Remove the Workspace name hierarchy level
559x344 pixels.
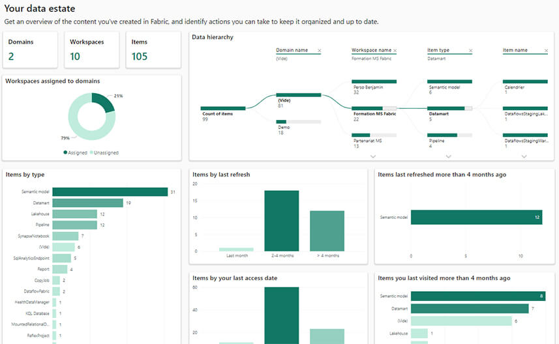(x=395, y=50)
